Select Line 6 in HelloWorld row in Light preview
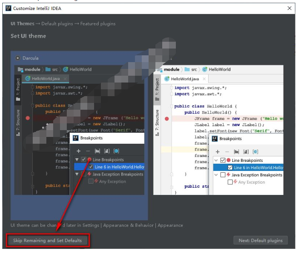The image size is (299, 253). pos(248,168)
